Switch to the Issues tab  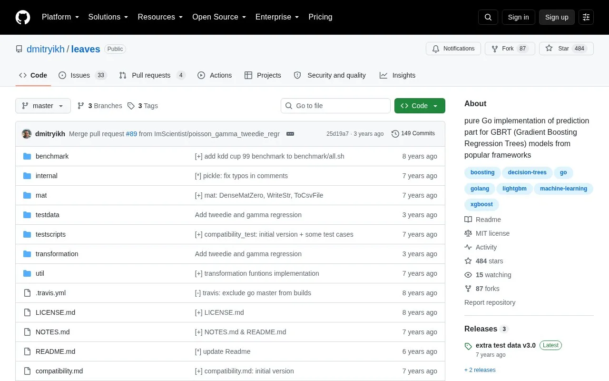point(83,75)
